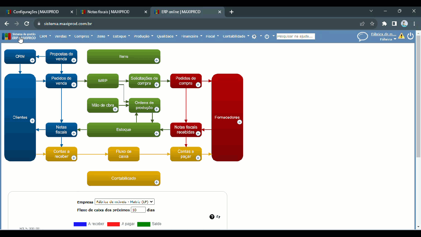This screenshot has height=237, width=421.
Task: Click the Pesquisar na ajuda search field
Action: [x=296, y=36]
